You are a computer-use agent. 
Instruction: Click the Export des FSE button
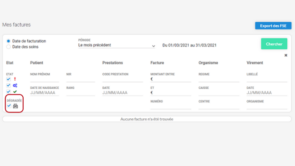pyautogui.click(x=273, y=26)
